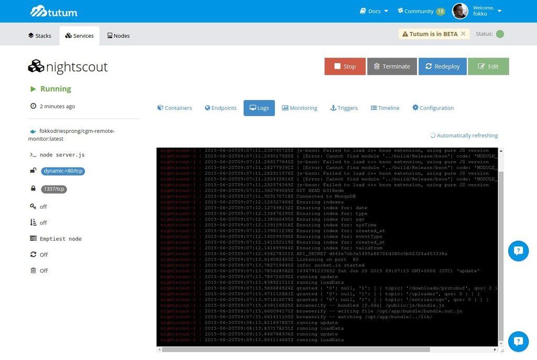Open the Configuration tab
Viewport: 537px width, 360px height.
[433, 108]
